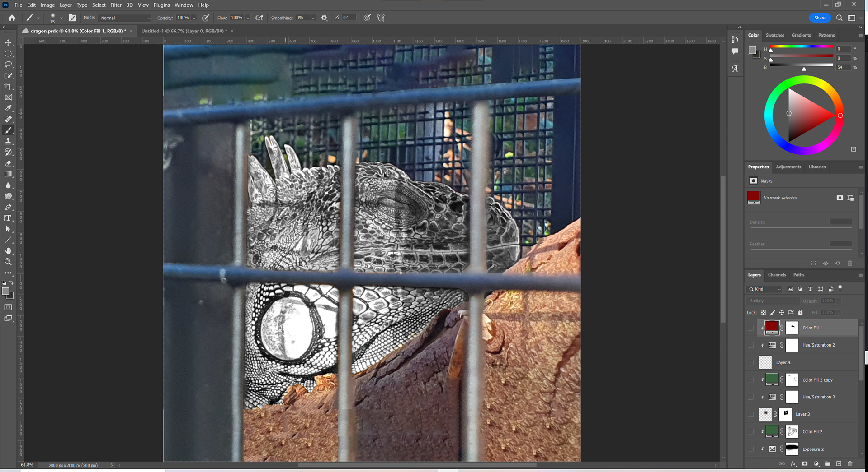The image size is (868, 472).
Task: Show the Color Fill 1 layer
Action: point(750,328)
